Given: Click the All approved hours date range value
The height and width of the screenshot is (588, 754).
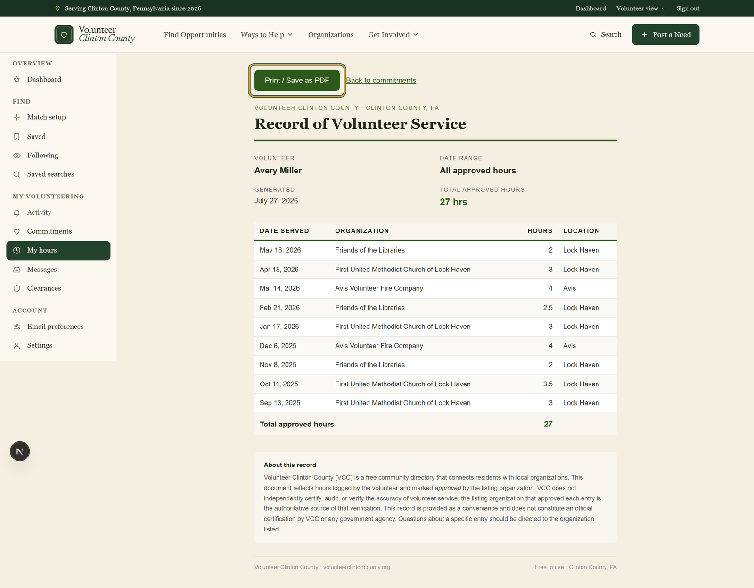Looking at the screenshot, I should coord(478,171).
